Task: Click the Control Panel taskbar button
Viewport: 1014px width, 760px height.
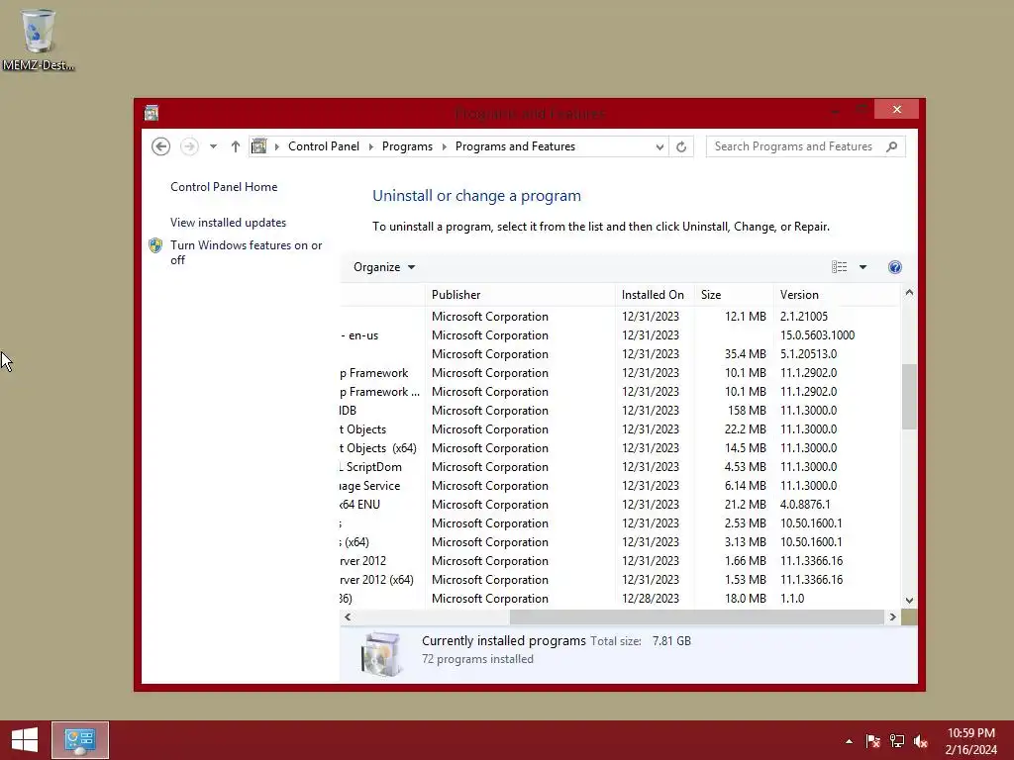Action: (80, 740)
